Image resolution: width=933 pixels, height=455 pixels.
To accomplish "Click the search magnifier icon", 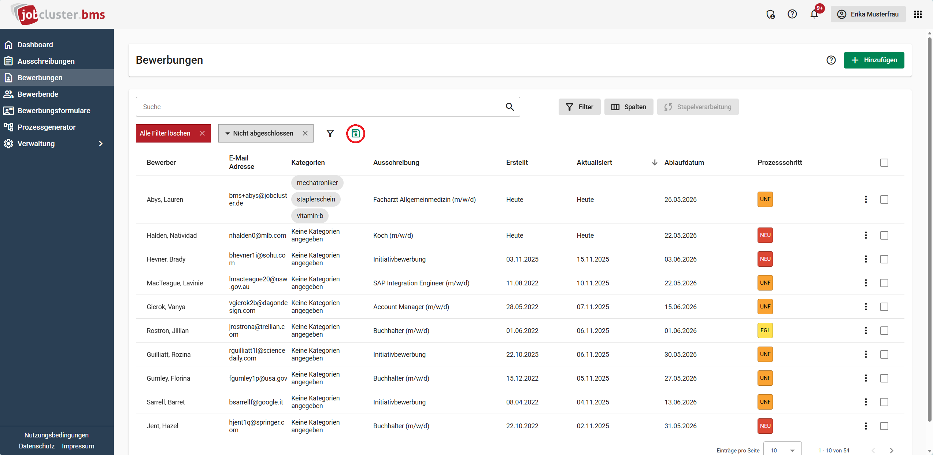I will [510, 107].
